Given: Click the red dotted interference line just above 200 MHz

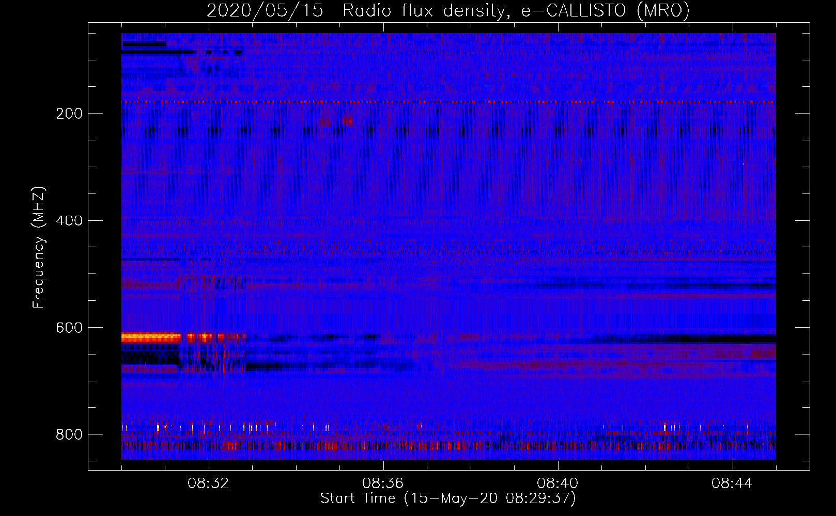Looking at the screenshot, I should coord(448,102).
